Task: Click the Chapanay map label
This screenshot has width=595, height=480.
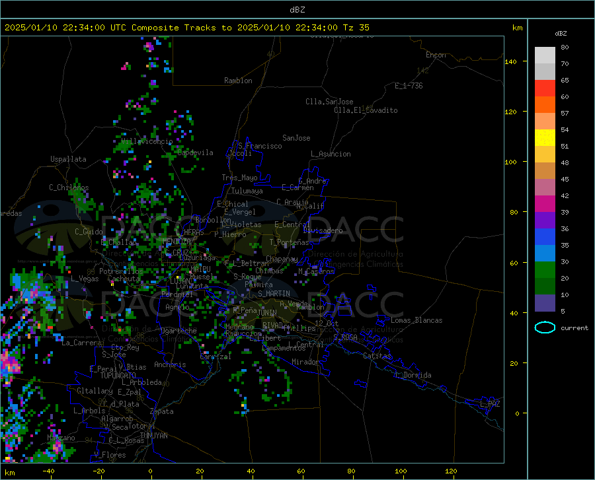Action: tap(282, 259)
